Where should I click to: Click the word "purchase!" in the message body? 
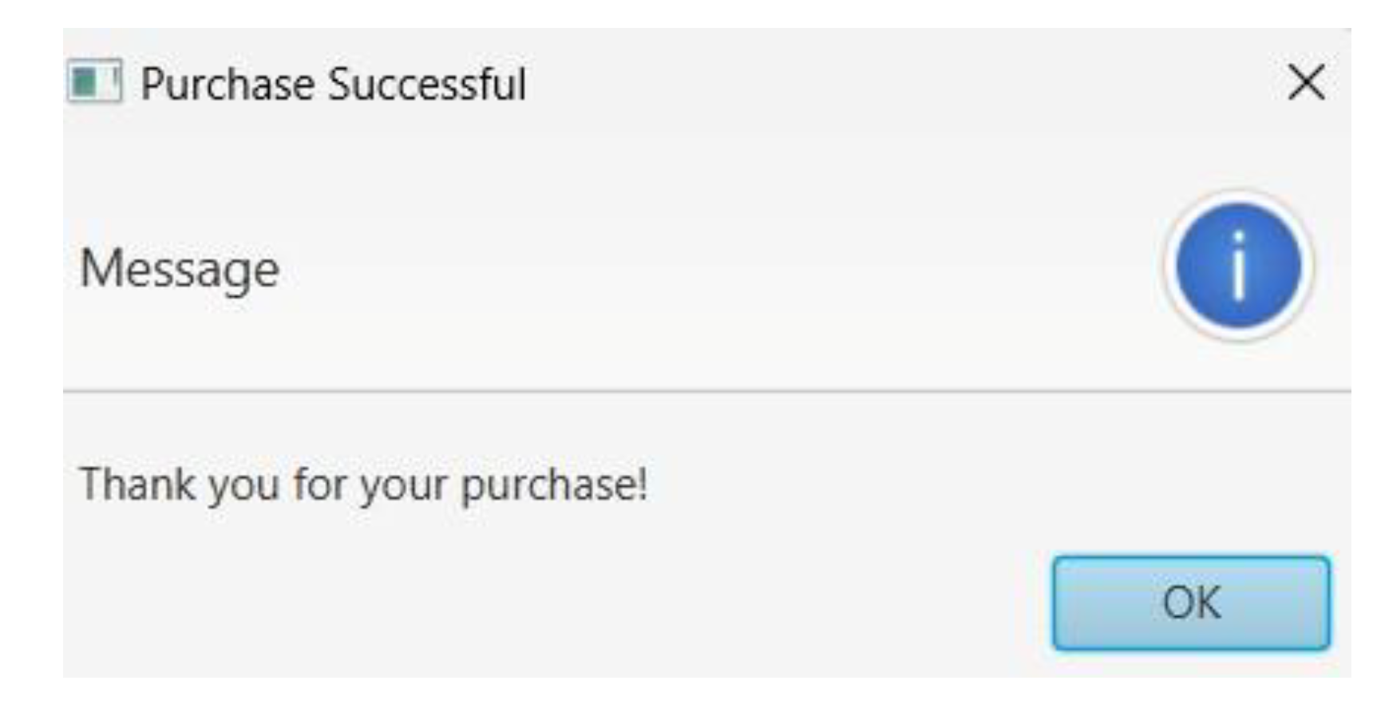click(x=554, y=484)
